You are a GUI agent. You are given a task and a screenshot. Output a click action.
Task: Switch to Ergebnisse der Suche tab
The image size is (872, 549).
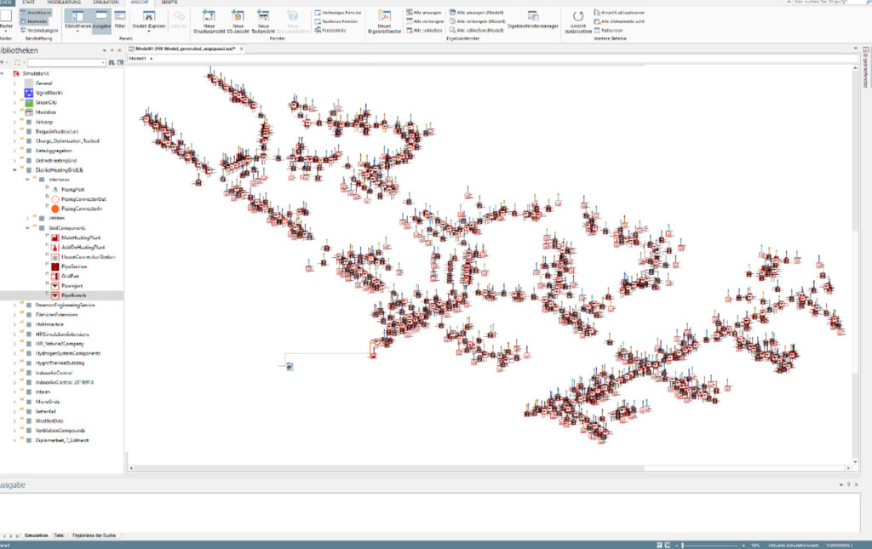pos(94,535)
